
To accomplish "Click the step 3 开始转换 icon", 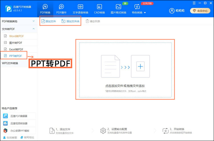I will [x=165, y=131].
